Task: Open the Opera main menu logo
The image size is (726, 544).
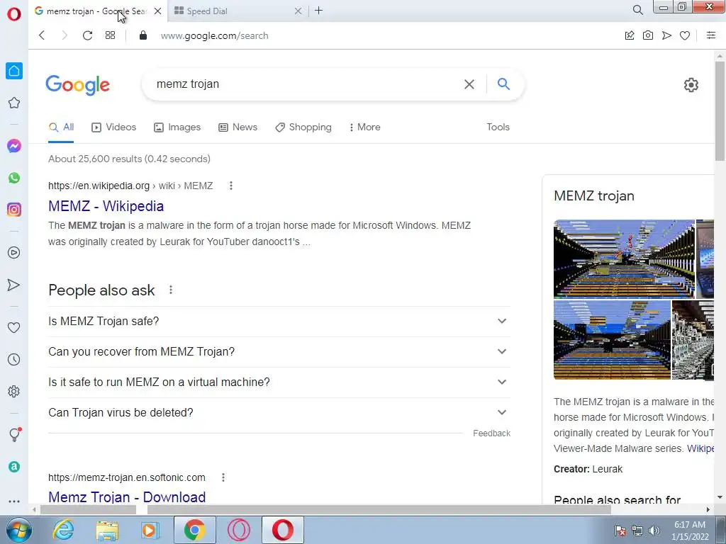Action: click(14, 14)
